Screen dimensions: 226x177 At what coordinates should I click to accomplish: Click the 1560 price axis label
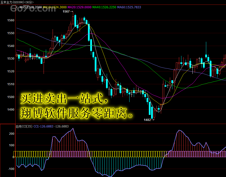tap(11, 20)
